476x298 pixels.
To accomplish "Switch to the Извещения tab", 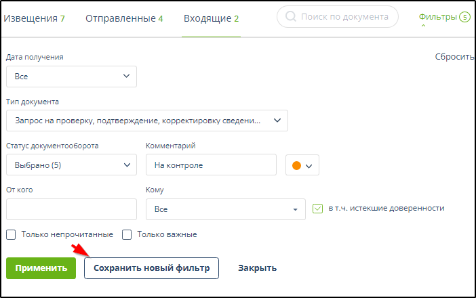I will (x=34, y=18).
